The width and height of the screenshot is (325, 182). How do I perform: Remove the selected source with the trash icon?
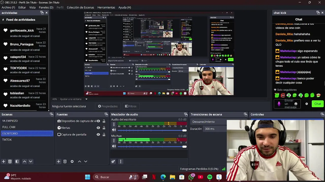(65, 161)
